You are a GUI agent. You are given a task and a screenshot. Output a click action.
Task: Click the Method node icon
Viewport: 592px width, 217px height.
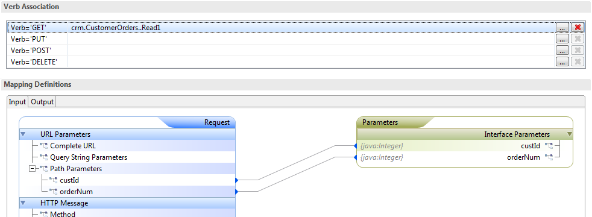(x=43, y=215)
